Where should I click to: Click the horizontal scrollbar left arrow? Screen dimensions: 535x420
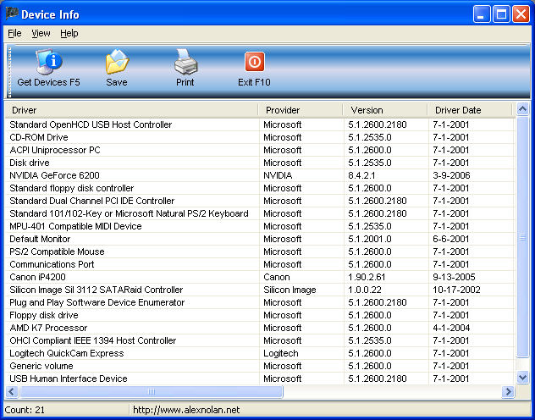tap(12, 391)
